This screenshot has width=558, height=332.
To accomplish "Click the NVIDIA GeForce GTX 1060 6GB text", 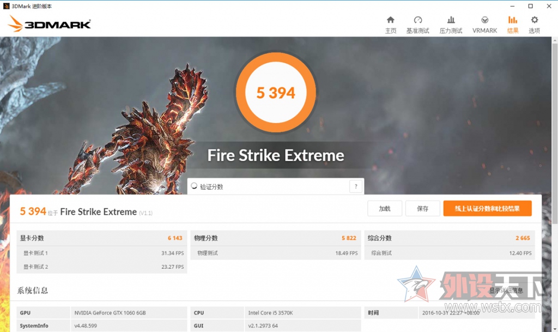I will click(110, 313).
